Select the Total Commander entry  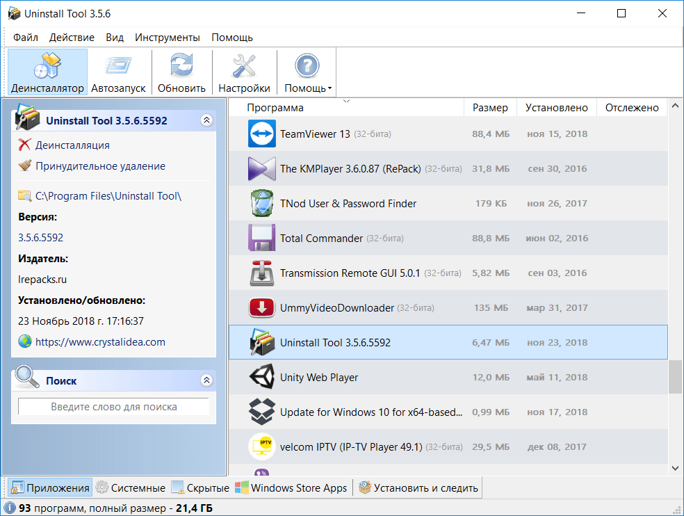coord(322,239)
